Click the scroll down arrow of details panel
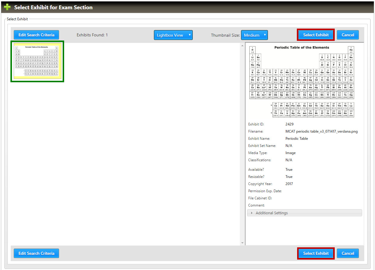The image size is (375, 270). (x=242, y=243)
